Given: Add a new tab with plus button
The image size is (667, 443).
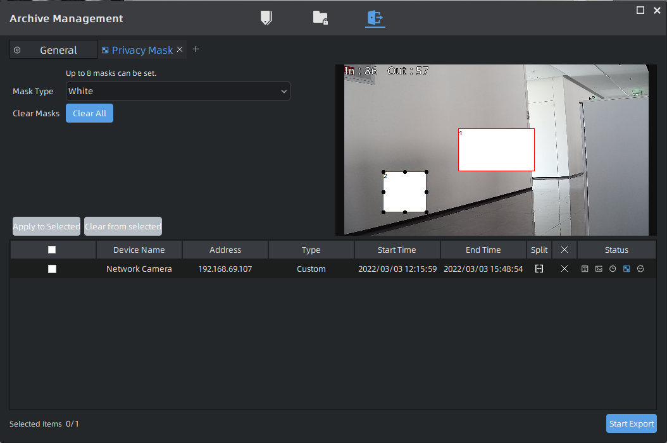Looking at the screenshot, I should [x=196, y=49].
